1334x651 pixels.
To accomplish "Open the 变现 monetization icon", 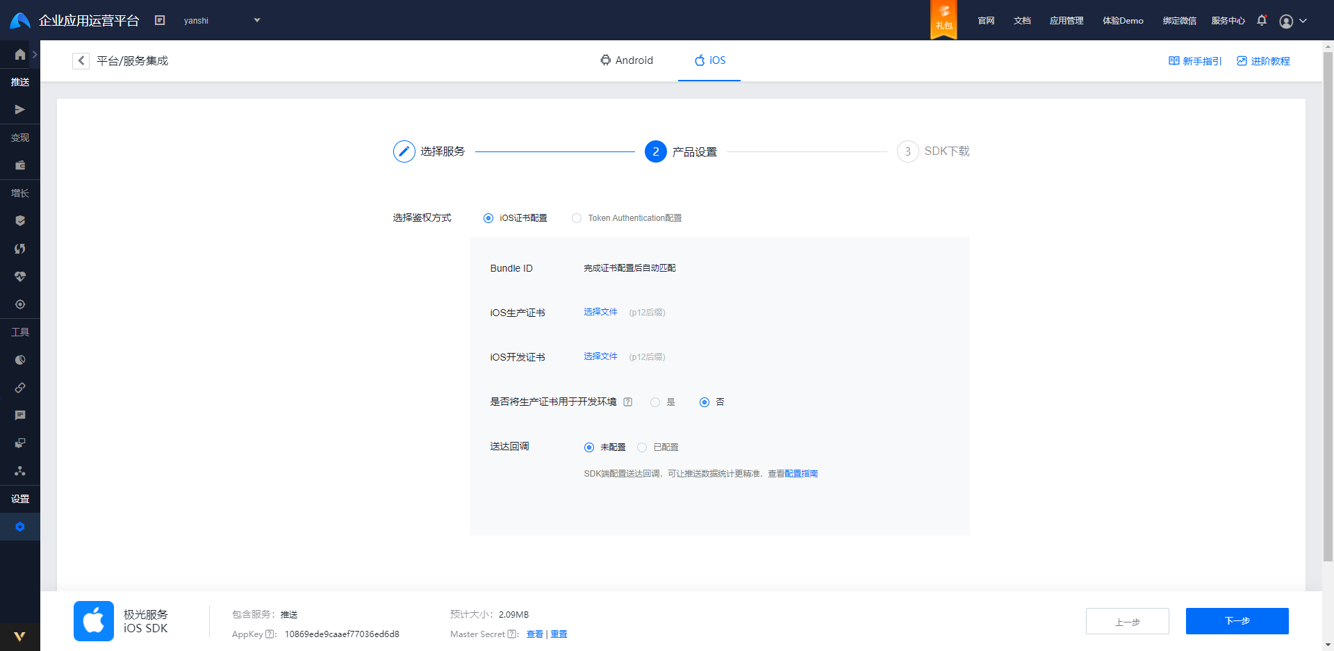I will (x=19, y=165).
